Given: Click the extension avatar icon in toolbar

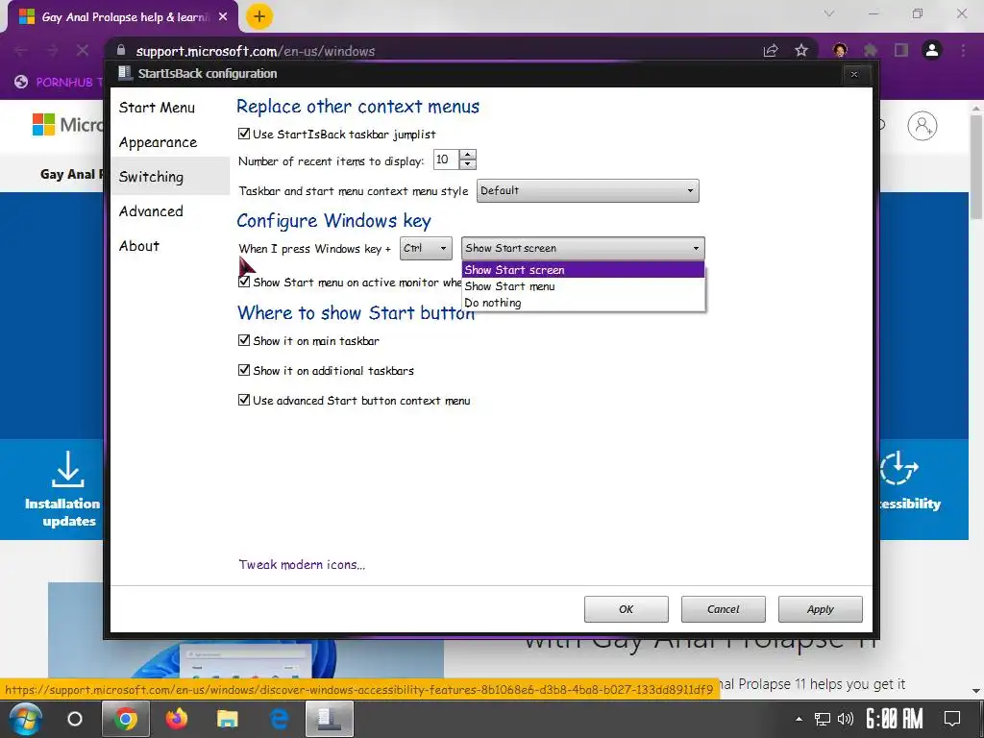Looking at the screenshot, I should point(840,50).
